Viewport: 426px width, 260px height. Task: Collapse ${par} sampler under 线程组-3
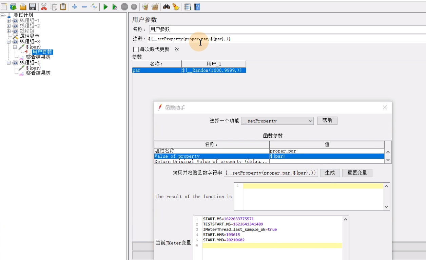point(15,47)
